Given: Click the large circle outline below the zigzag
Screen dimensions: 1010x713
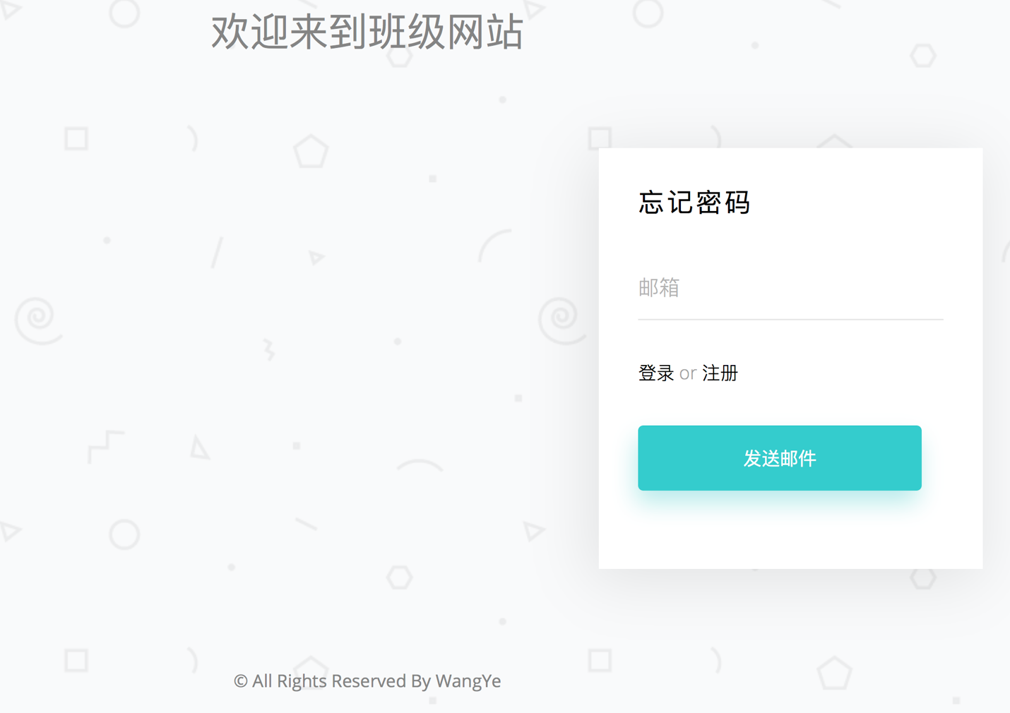Looking at the screenshot, I should 124,534.
